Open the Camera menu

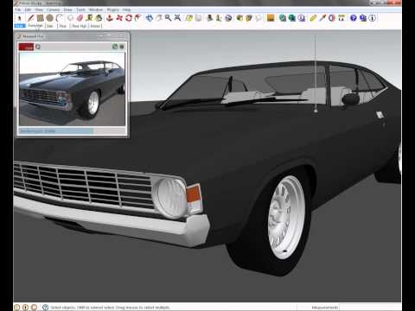[x=54, y=10]
